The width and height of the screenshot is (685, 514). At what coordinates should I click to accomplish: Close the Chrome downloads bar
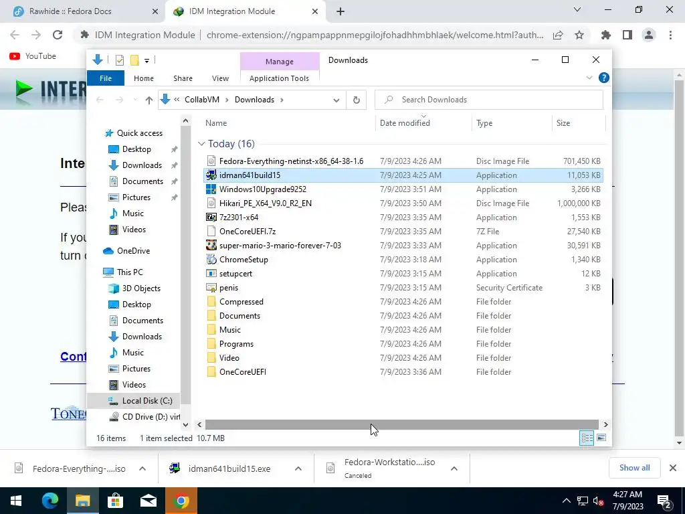pyautogui.click(x=673, y=468)
